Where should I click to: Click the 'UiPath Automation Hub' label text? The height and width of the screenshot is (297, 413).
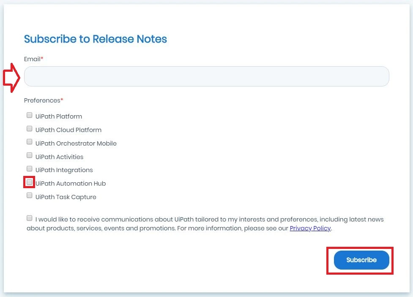(x=71, y=184)
